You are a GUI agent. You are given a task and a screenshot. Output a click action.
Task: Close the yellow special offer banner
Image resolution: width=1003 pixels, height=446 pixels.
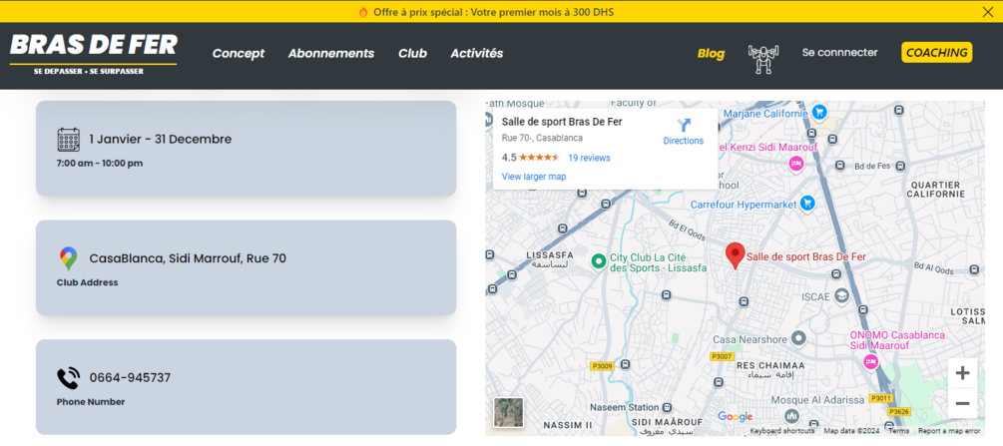(x=988, y=12)
